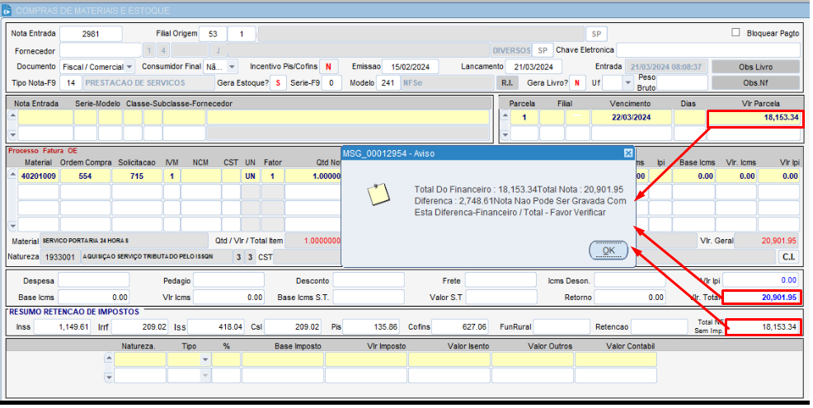The width and height of the screenshot is (813, 408).
Task: Click Total NF Sem Imp. field 18,153.34
Action: click(763, 327)
